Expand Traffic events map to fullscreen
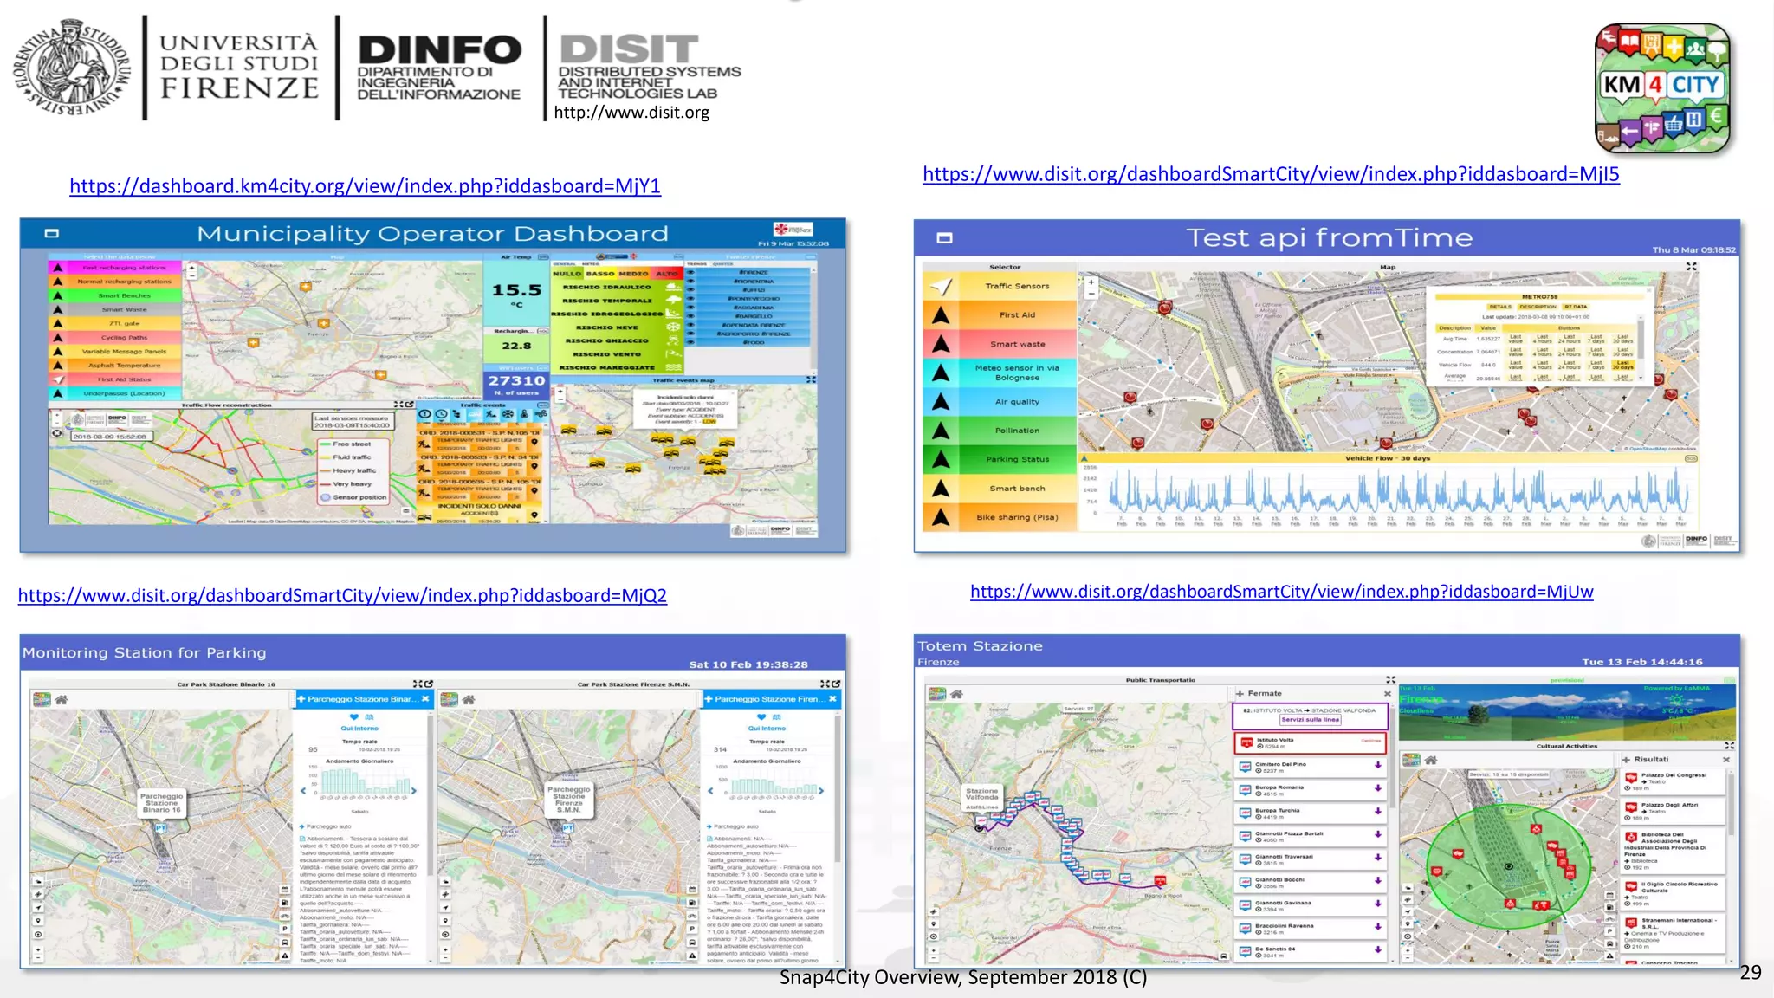Image resolution: width=1774 pixels, height=998 pixels. click(811, 379)
